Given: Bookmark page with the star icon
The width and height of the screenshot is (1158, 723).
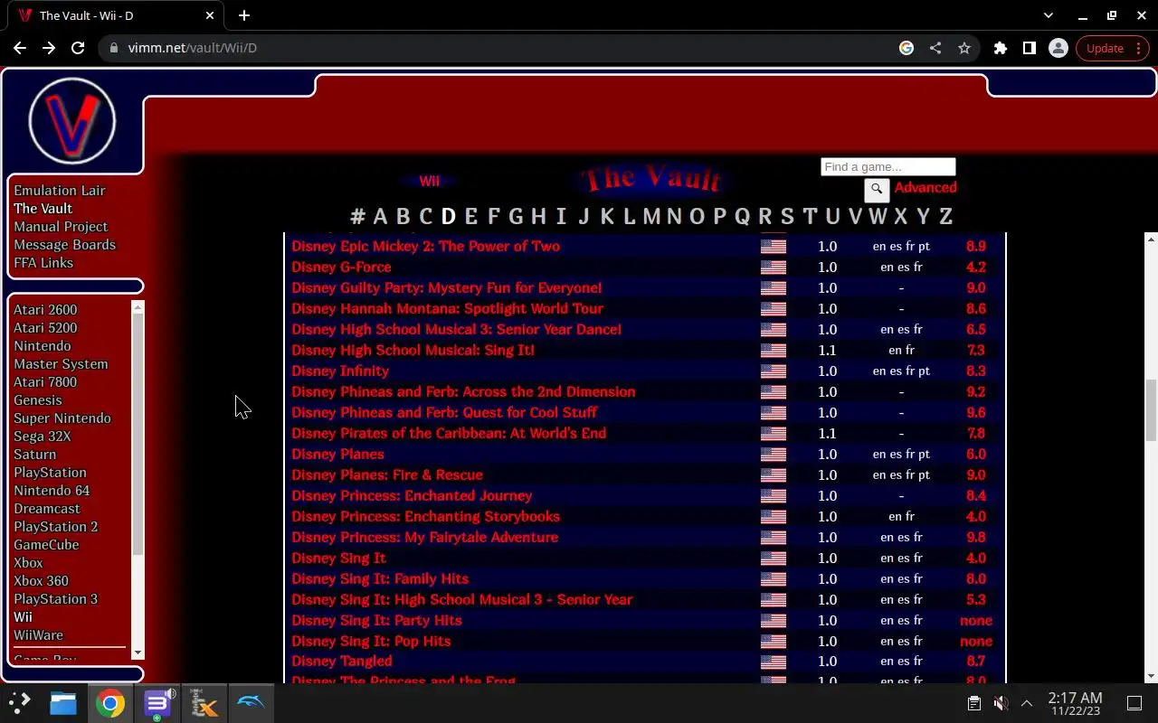Looking at the screenshot, I should pos(964,48).
